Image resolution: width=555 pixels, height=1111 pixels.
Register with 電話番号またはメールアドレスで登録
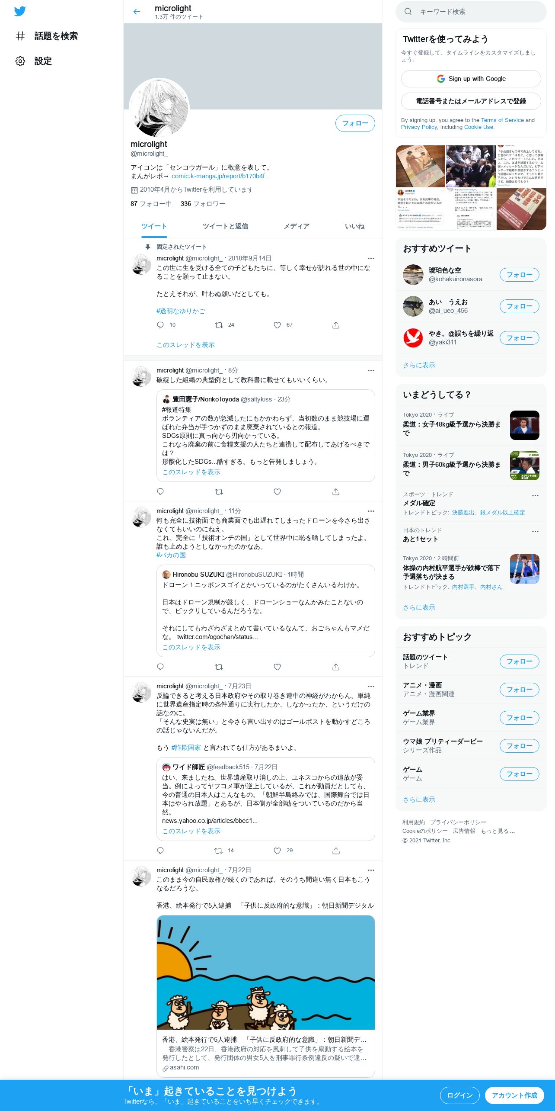pos(471,101)
